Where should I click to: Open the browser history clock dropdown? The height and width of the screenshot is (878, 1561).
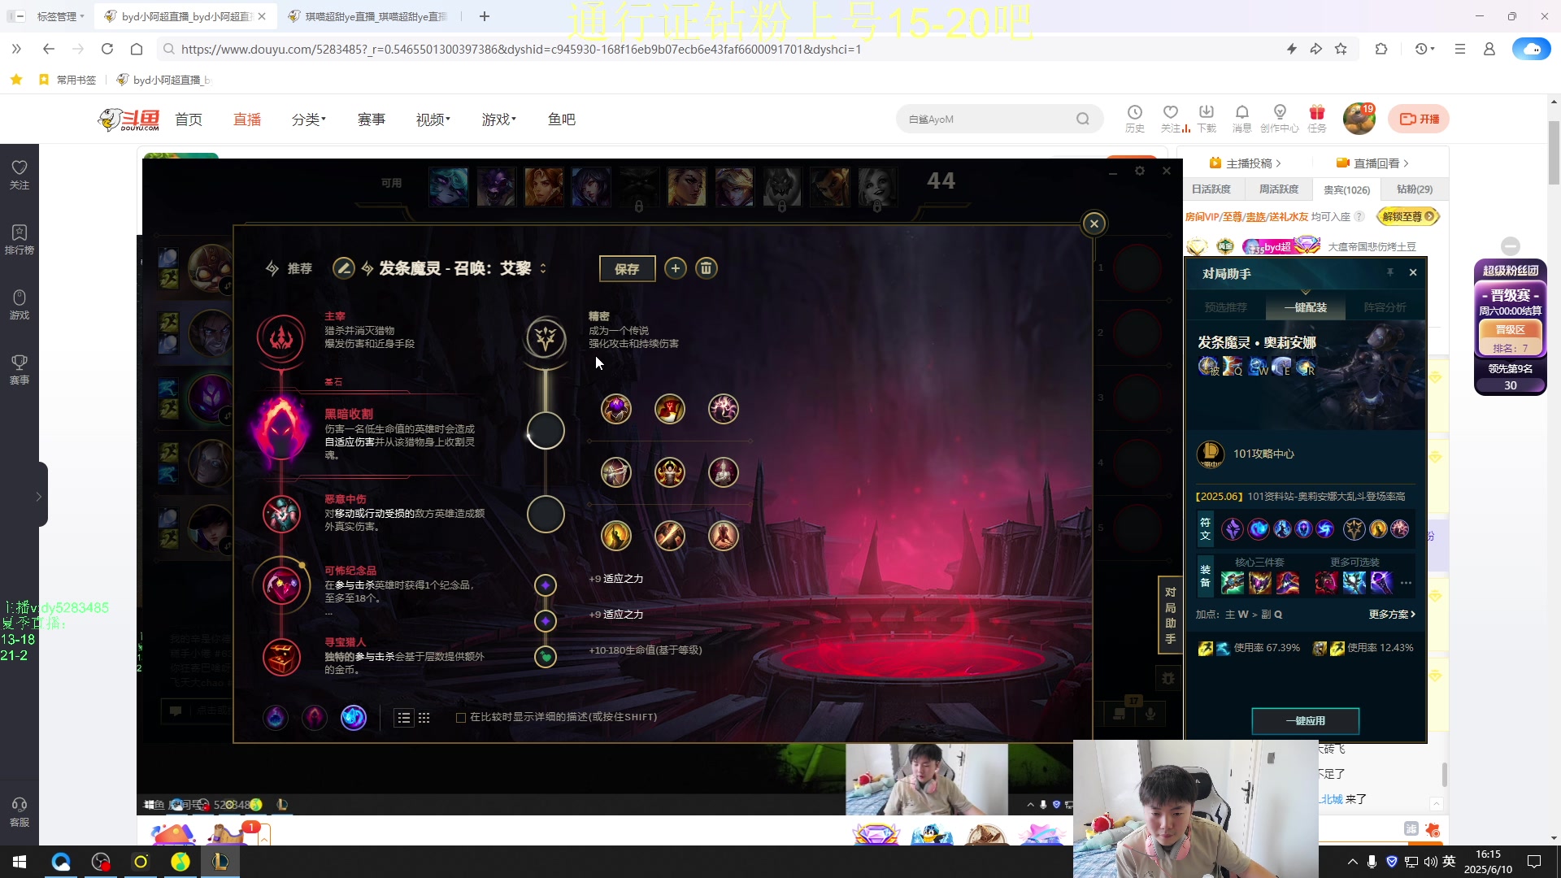pyautogui.click(x=1424, y=49)
